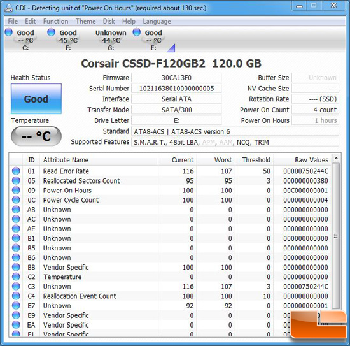This screenshot has height=346, width=350.
Task: Select the Read Error Rate row text
Action: [66, 171]
